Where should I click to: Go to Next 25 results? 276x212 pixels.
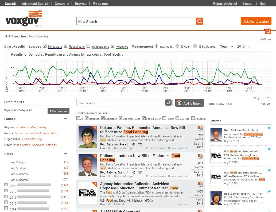tap(265, 104)
